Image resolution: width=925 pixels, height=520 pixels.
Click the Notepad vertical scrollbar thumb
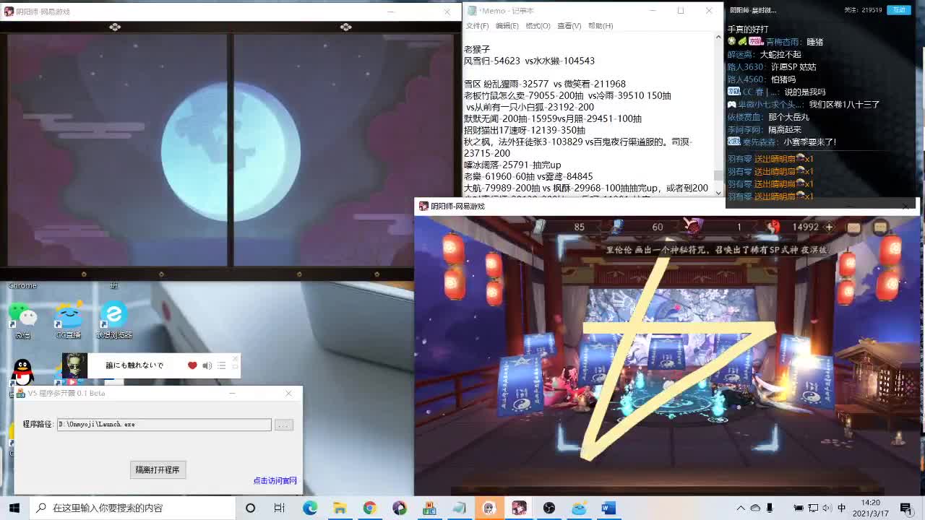718,175
